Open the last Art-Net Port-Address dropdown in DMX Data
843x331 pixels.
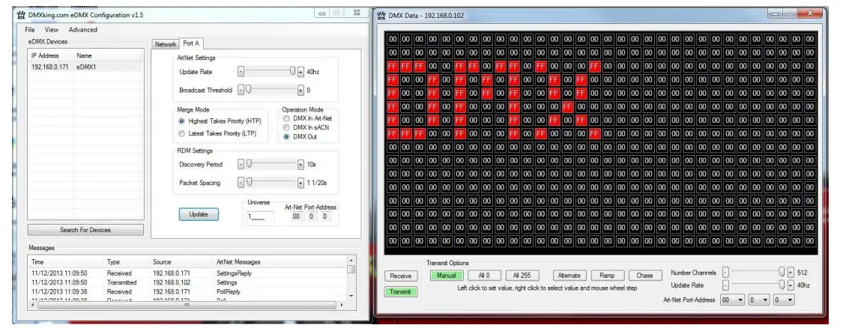tap(783, 300)
